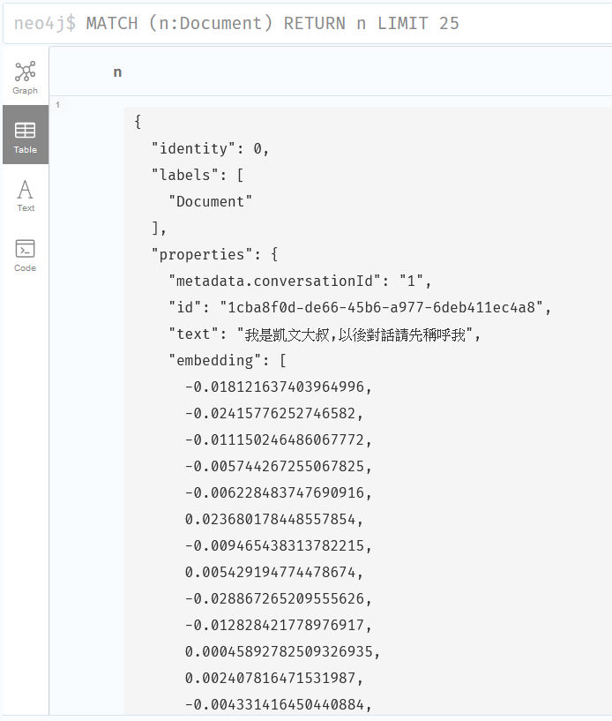The width and height of the screenshot is (612, 721).
Task: Show the Code view
Action: (x=26, y=254)
